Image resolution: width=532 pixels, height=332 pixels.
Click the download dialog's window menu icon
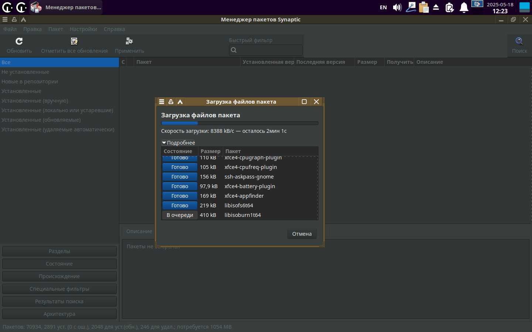click(x=162, y=102)
